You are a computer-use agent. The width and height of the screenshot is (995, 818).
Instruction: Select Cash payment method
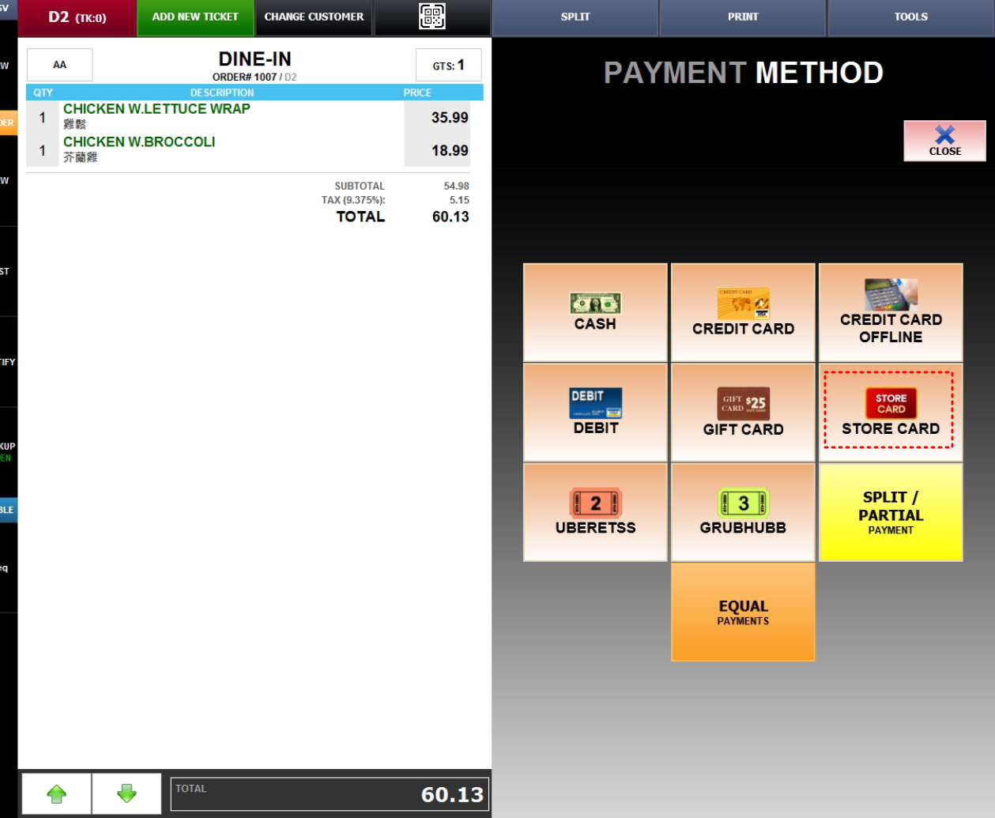(595, 313)
